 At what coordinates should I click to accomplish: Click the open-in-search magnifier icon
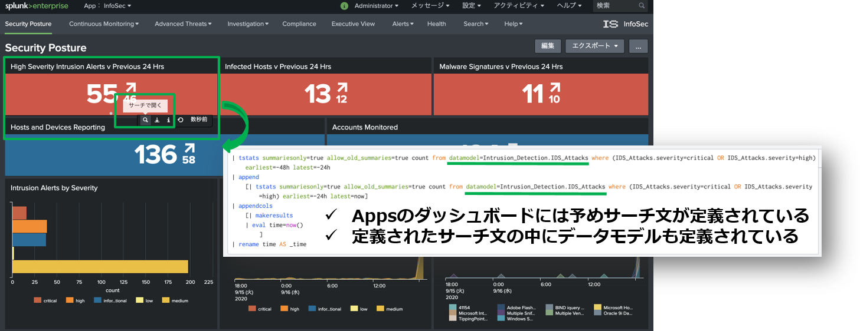pos(145,120)
